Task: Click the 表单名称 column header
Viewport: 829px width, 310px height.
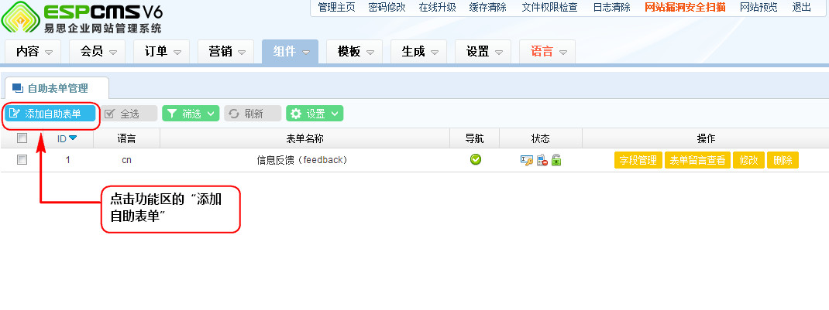Action: (x=305, y=138)
